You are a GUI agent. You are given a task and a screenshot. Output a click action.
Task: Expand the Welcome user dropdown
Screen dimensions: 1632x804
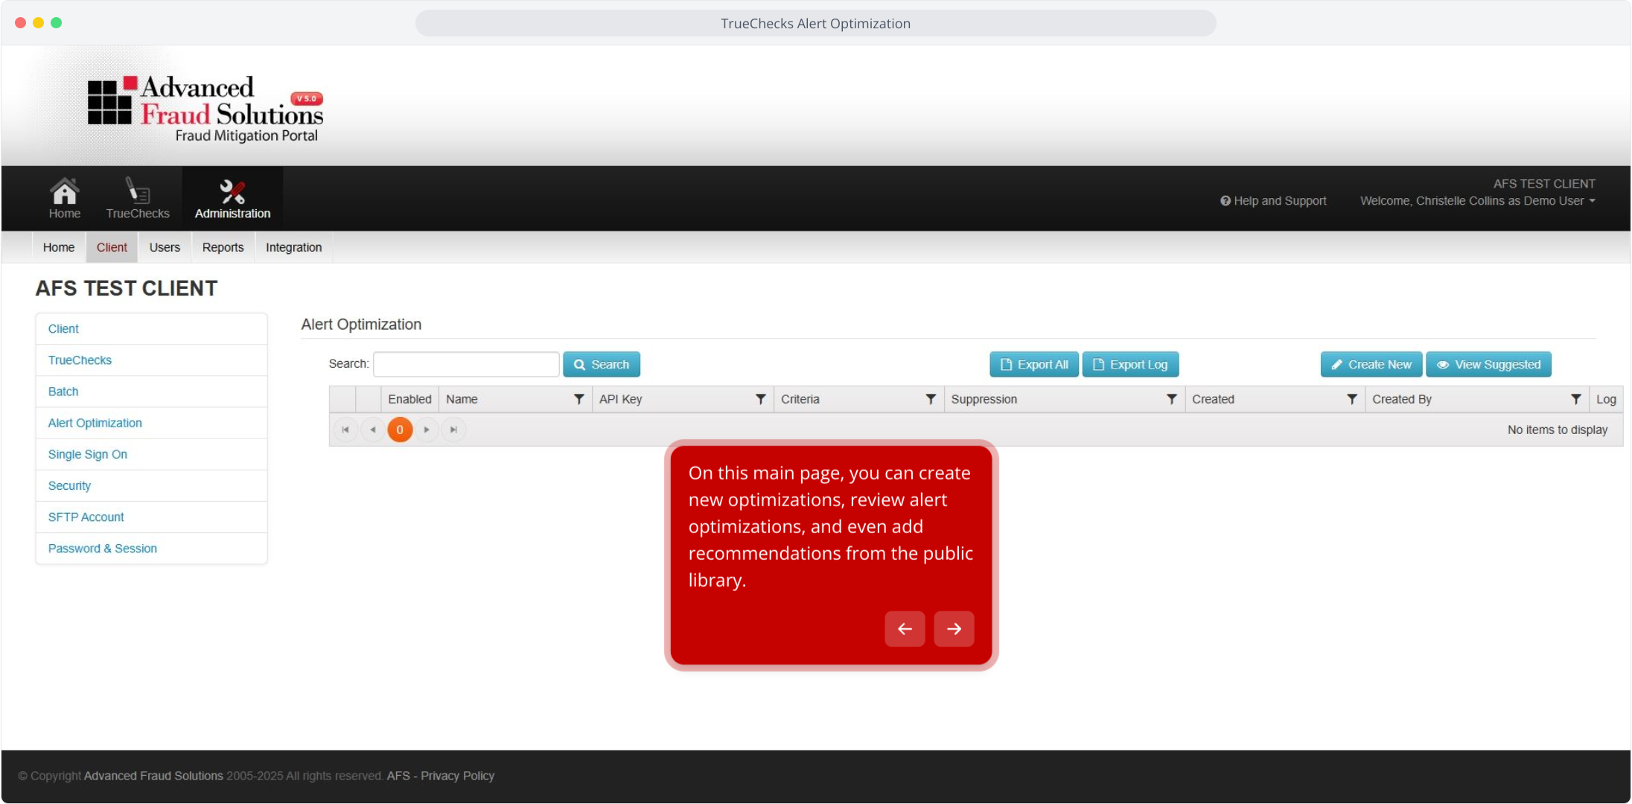click(1477, 201)
